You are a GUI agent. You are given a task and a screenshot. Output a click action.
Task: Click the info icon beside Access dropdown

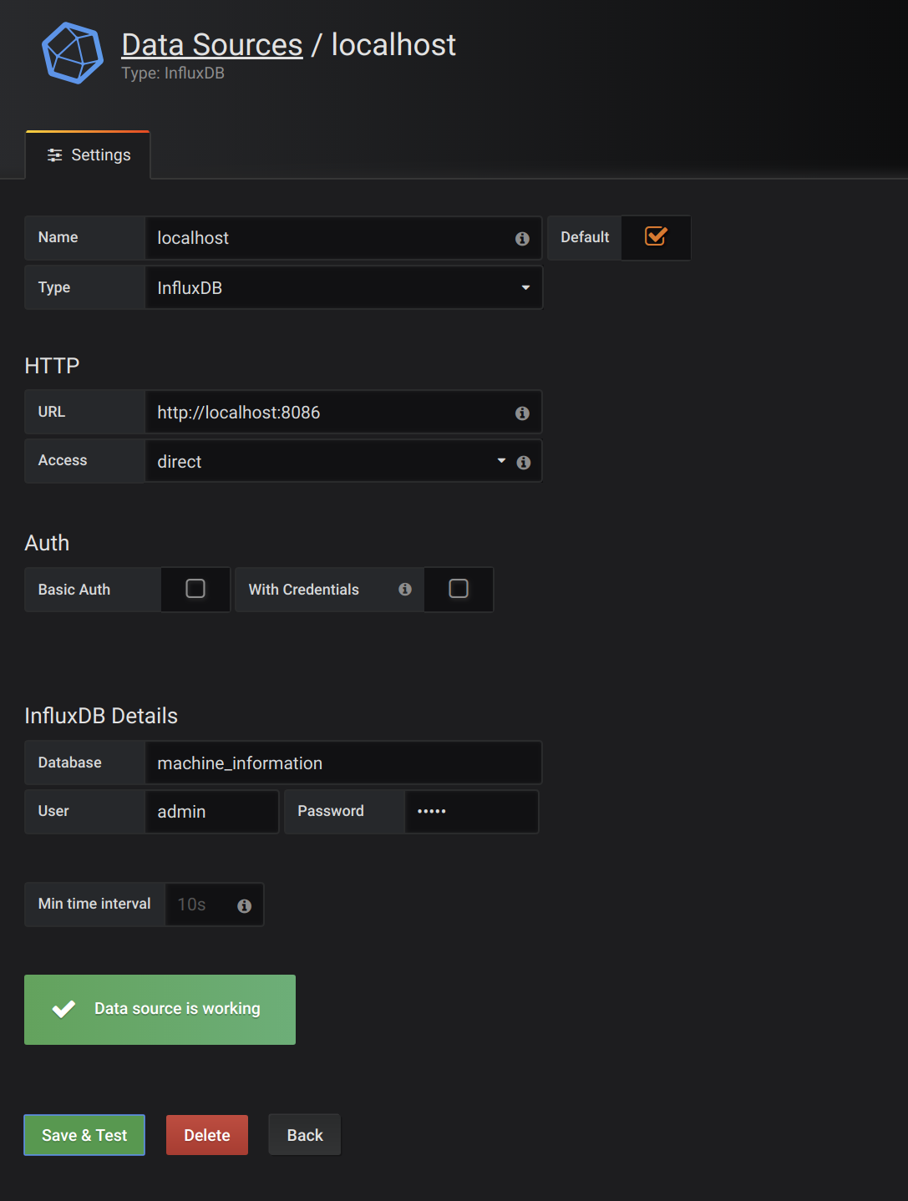[x=524, y=463]
